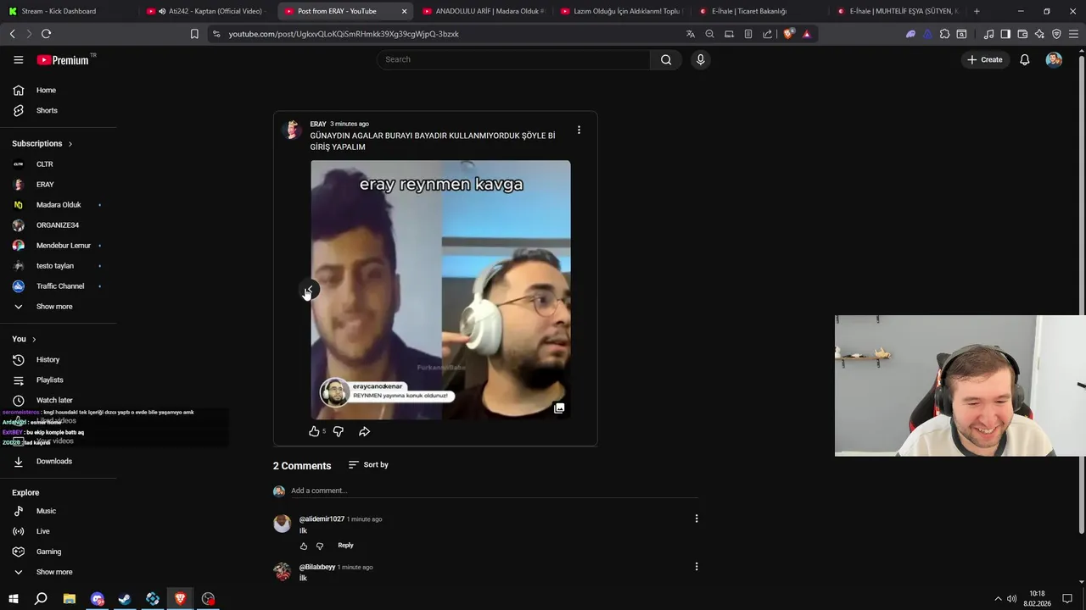Bookmark this page in the address bar
The width and height of the screenshot is (1086, 610).
click(x=194, y=34)
